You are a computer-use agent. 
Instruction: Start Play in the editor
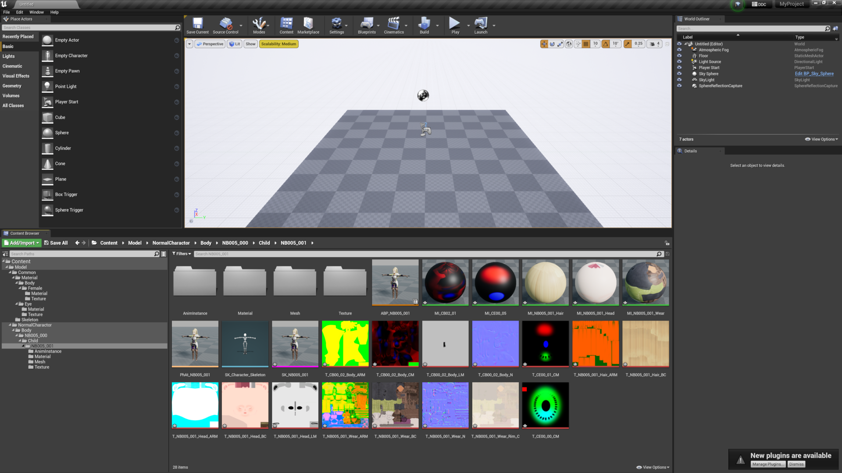[x=455, y=25]
